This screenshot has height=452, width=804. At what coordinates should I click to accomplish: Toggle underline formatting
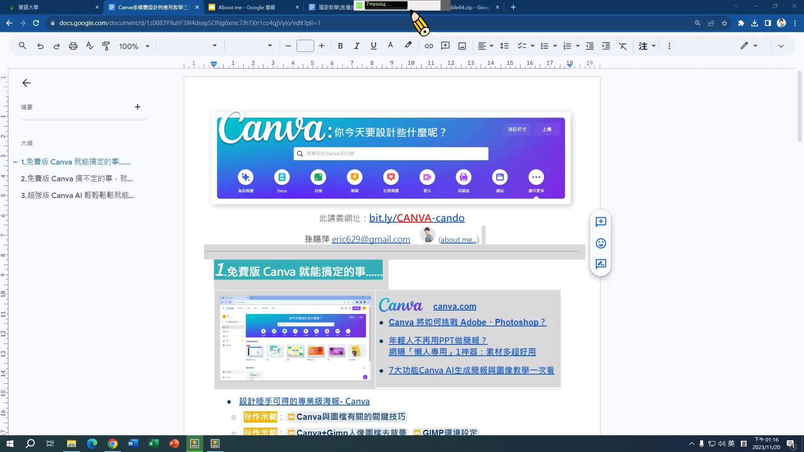pos(374,46)
